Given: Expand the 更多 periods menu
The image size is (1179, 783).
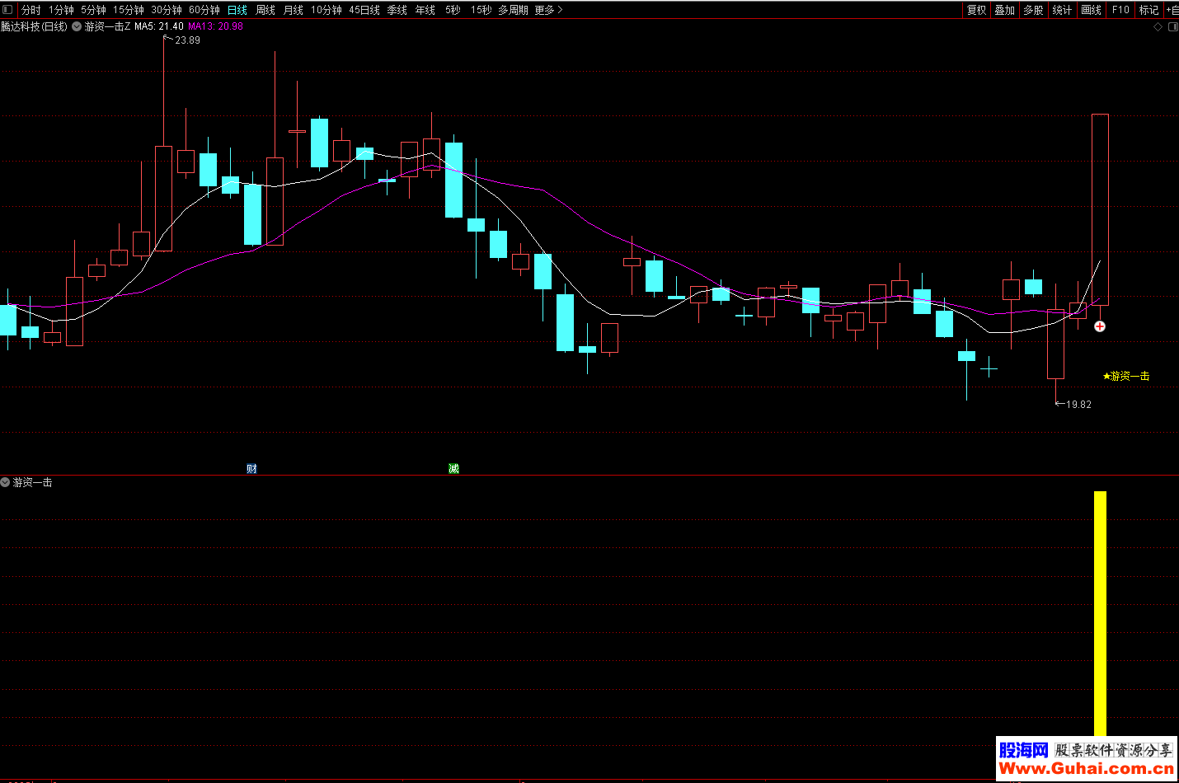Looking at the screenshot, I should click(548, 10).
